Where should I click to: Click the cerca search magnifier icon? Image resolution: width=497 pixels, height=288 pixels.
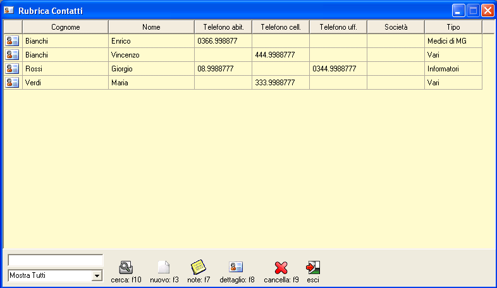(126, 268)
